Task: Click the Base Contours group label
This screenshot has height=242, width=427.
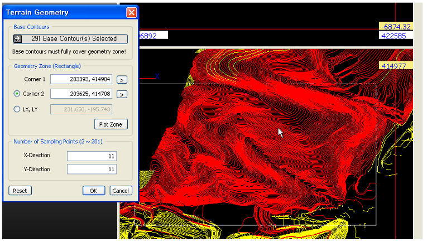Action: click(31, 27)
